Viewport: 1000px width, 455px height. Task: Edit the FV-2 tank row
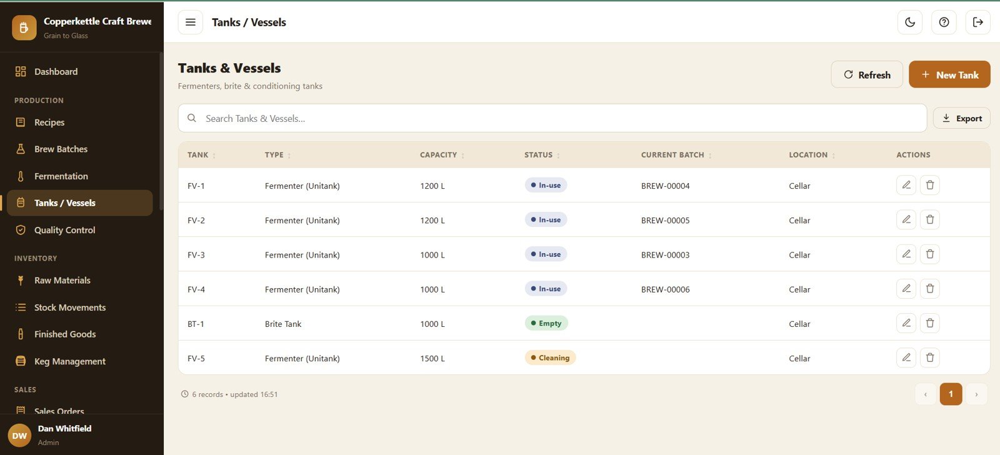click(x=906, y=219)
